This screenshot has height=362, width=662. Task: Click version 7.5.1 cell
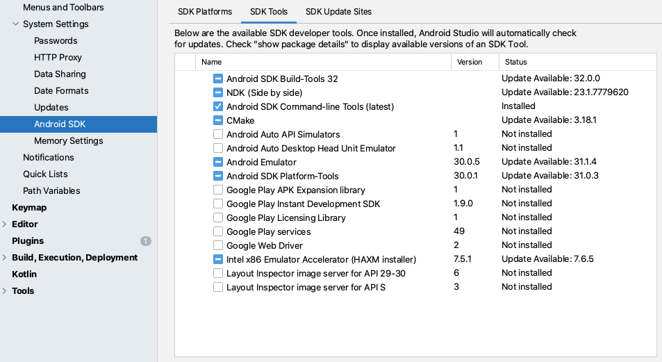(463, 259)
